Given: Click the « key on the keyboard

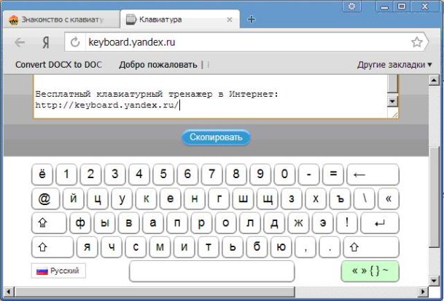Looking at the screenshot, I should (389, 198).
